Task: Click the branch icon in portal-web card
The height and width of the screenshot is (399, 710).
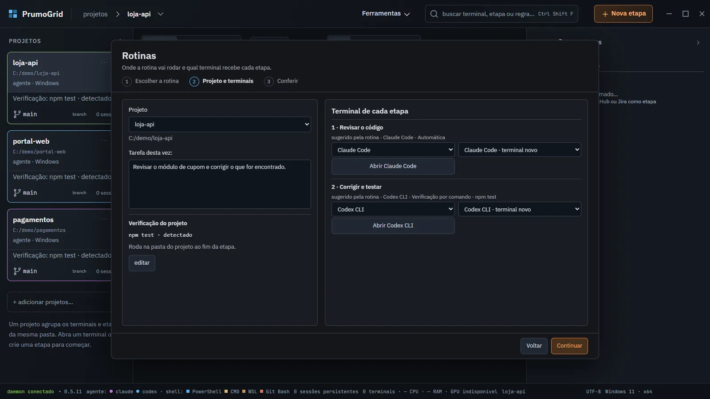Action: pos(17,192)
